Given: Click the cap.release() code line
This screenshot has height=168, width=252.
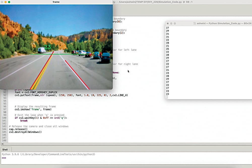Looking at the screenshot, I should [x=18, y=129].
